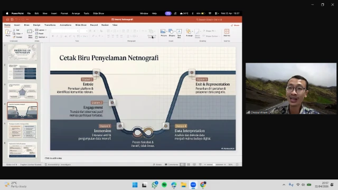Select slide 5 thumbnail

point(22,130)
